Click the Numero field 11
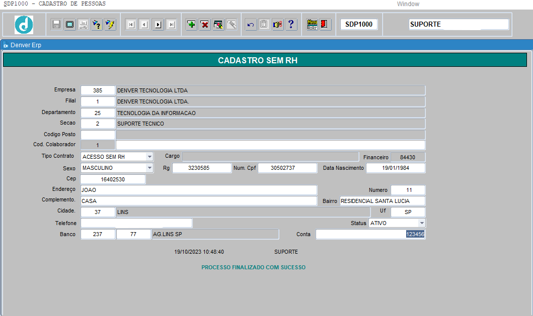Image resolution: width=533 pixels, height=316 pixels. point(408,190)
